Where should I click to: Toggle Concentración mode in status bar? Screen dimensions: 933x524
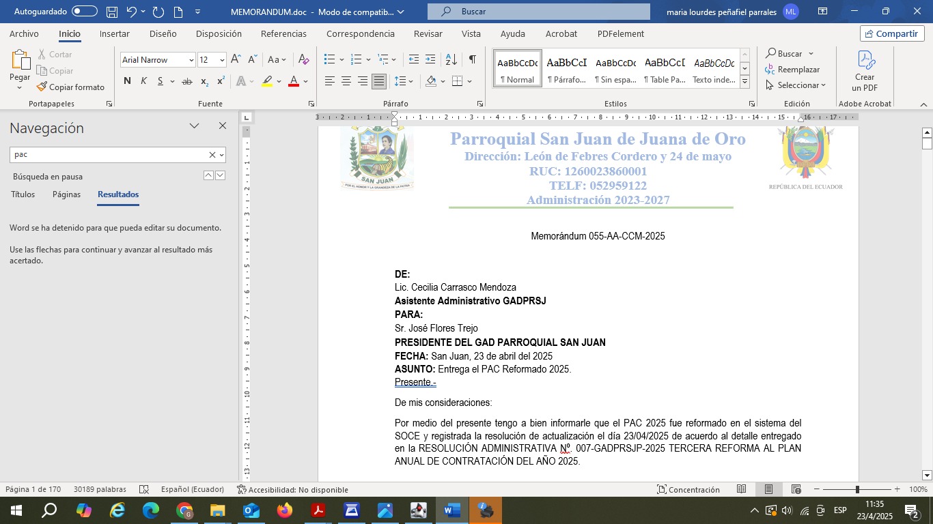(688, 490)
